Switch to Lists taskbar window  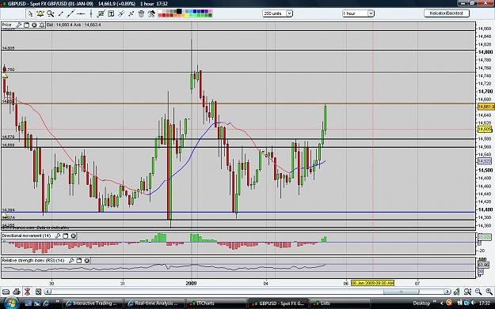click(x=340, y=303)
